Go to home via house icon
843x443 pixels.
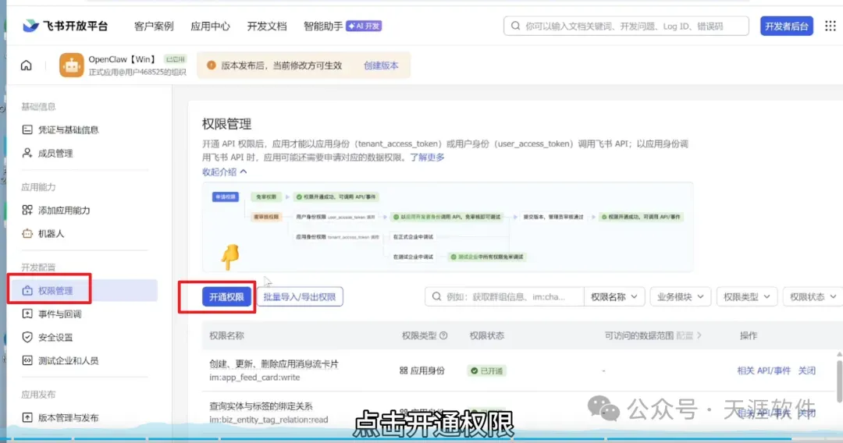[x=27, y=66]
